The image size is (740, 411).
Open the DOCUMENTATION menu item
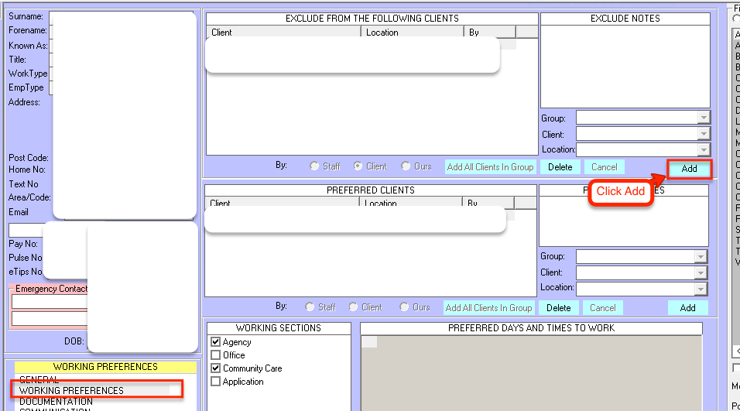tap(56, 402)
